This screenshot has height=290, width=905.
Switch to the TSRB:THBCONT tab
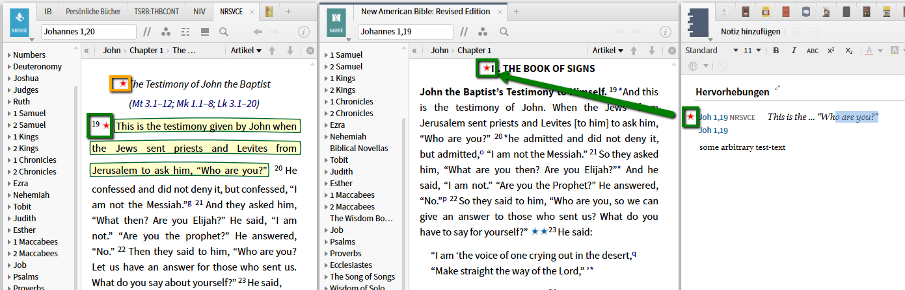[155, 12]
